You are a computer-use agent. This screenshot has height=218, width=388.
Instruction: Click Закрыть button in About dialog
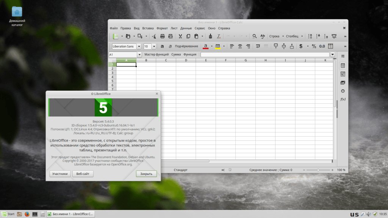click(x=146, y=174)
